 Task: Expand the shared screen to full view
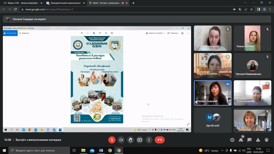pyautogui.click(x=188, y=124)
